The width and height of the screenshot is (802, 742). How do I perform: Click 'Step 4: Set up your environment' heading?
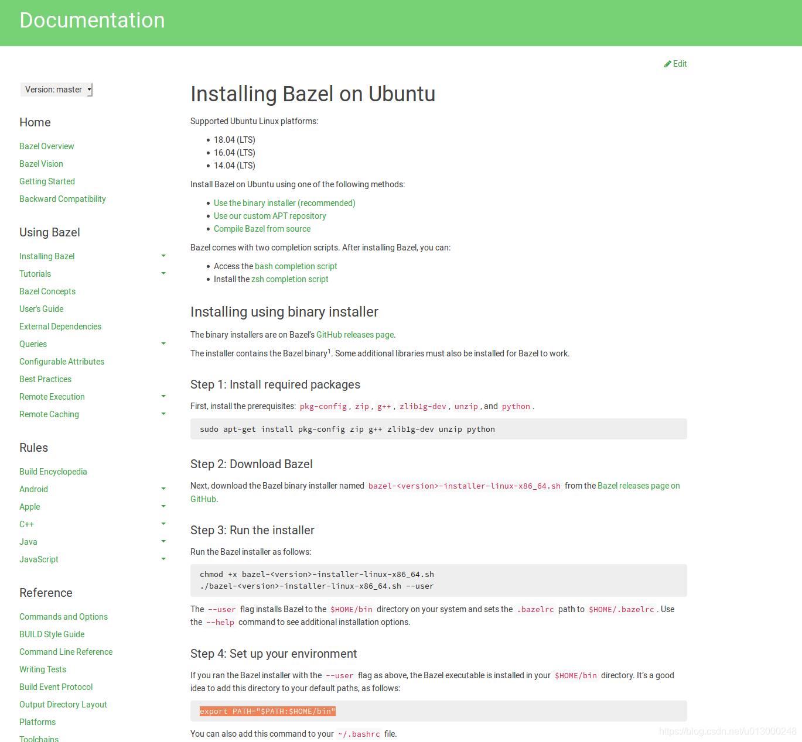(274, 654)
